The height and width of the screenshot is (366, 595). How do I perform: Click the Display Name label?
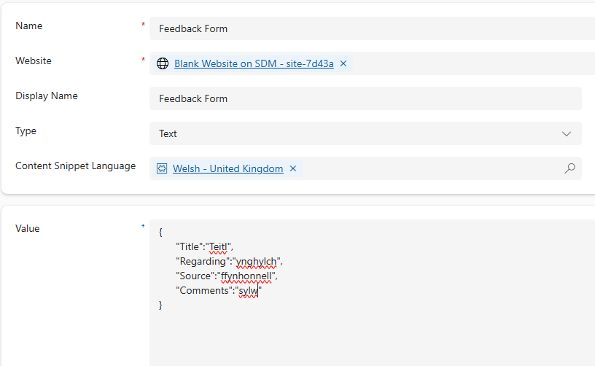coord(46,96)
